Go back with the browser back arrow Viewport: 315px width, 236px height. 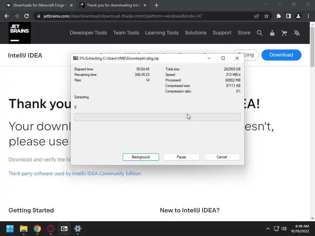coord(7,16)
